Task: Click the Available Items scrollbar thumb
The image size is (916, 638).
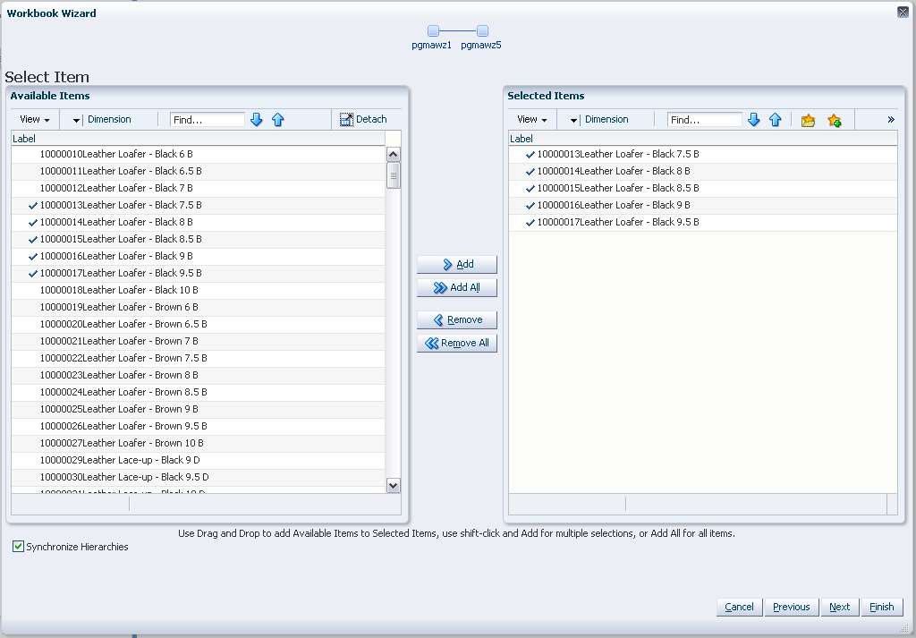Action: pos(394,175)
